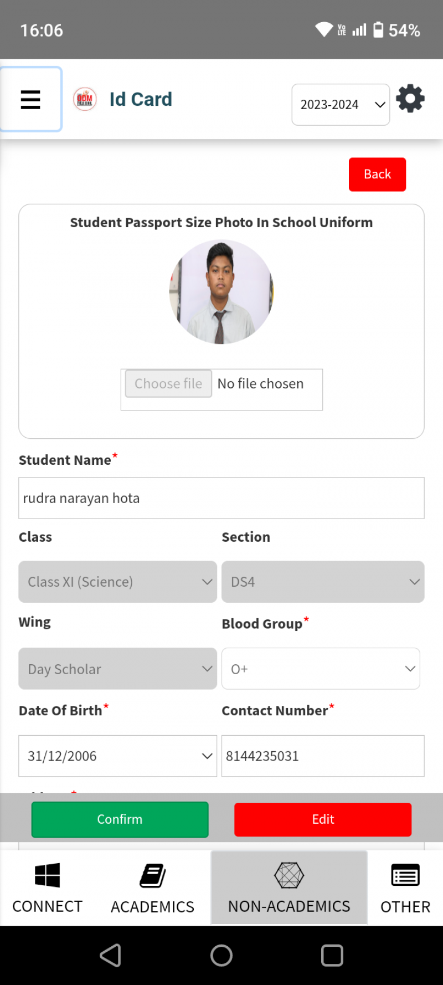Open settings gear icon
443x985 pixels.
click(410, 99)
